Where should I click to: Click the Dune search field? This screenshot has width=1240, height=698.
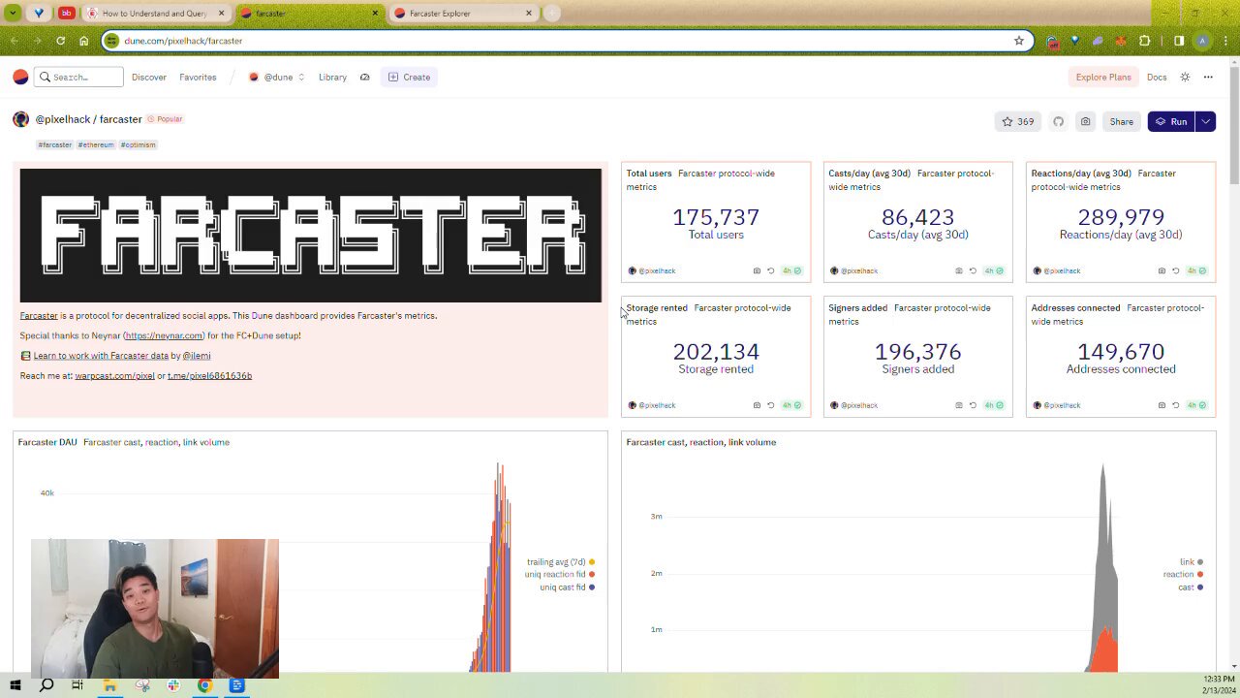78,77
